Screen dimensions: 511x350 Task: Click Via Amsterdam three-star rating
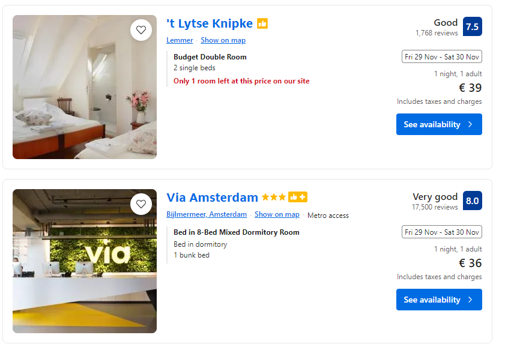(x=273, y=198)
